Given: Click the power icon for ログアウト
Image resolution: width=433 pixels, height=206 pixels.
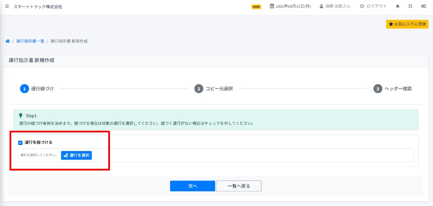Looking at the screenshot, I should coord(362,6).
